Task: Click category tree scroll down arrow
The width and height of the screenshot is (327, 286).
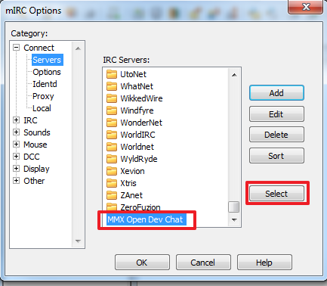Action: coord(78,241)
